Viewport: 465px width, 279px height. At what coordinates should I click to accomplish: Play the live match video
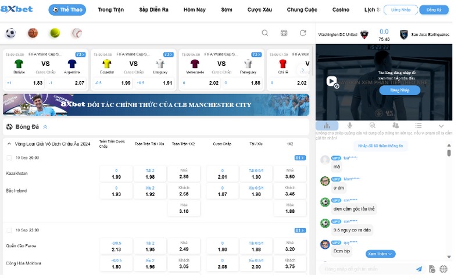tap(331, 82)
